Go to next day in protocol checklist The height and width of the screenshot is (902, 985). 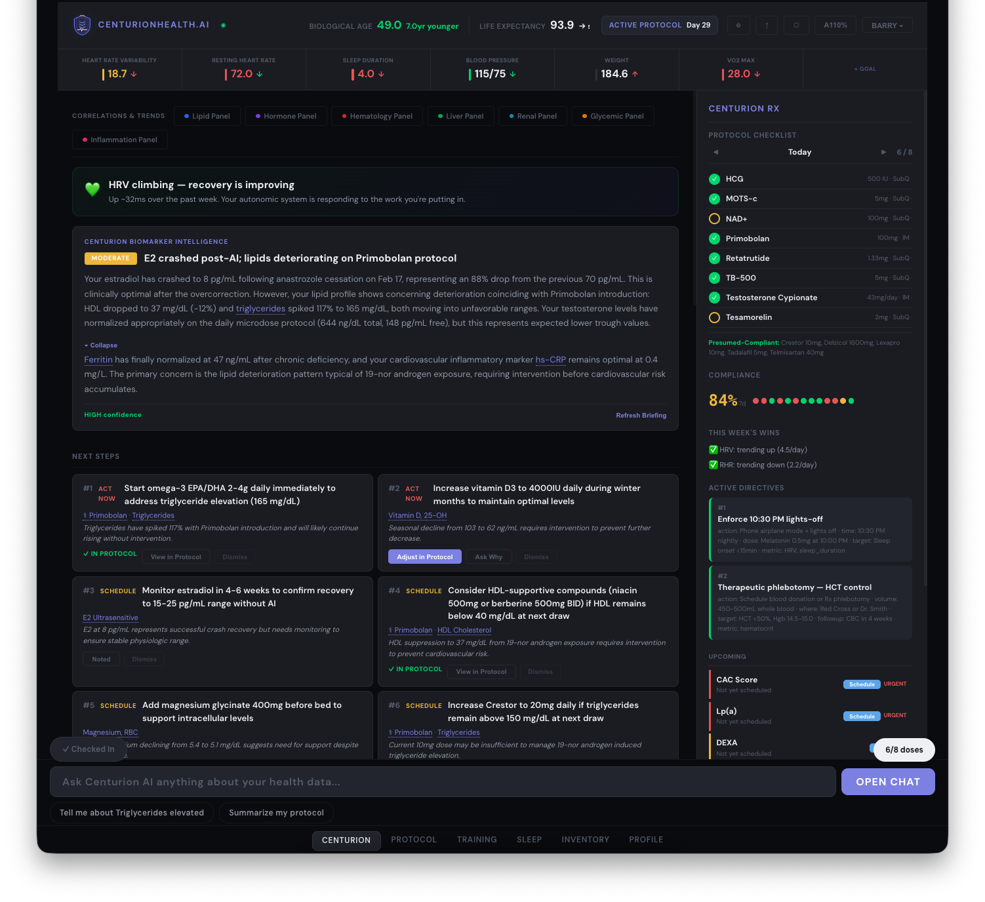tap(883, 152)
